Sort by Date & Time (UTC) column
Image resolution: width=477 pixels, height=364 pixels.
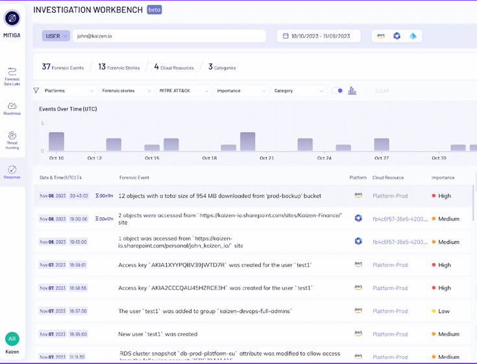click(62, 177)
